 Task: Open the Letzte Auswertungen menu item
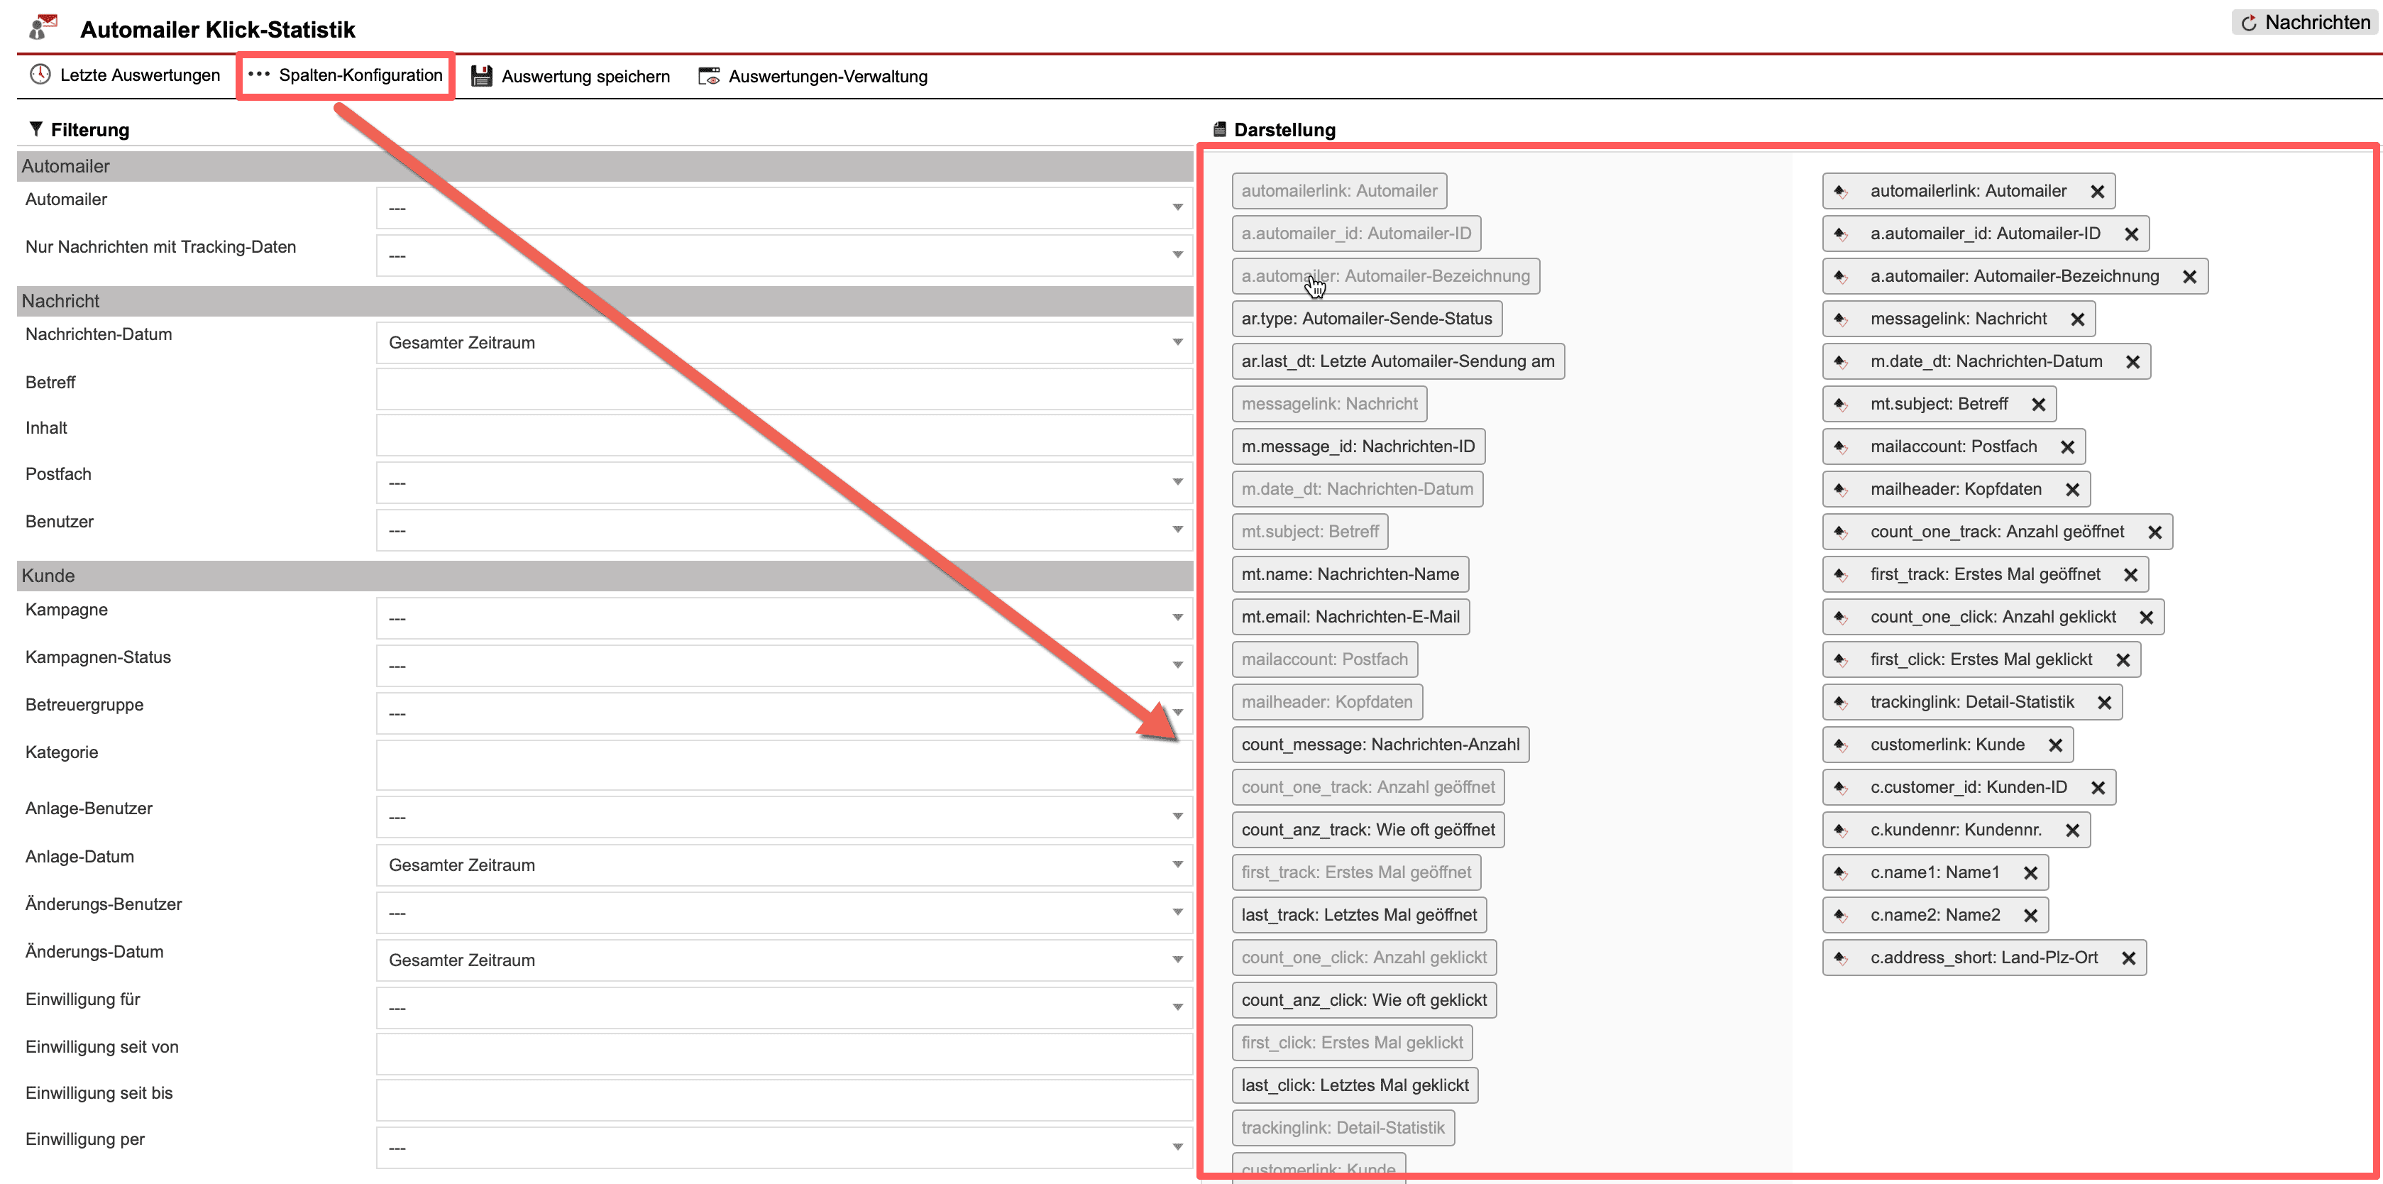[140, 75]
